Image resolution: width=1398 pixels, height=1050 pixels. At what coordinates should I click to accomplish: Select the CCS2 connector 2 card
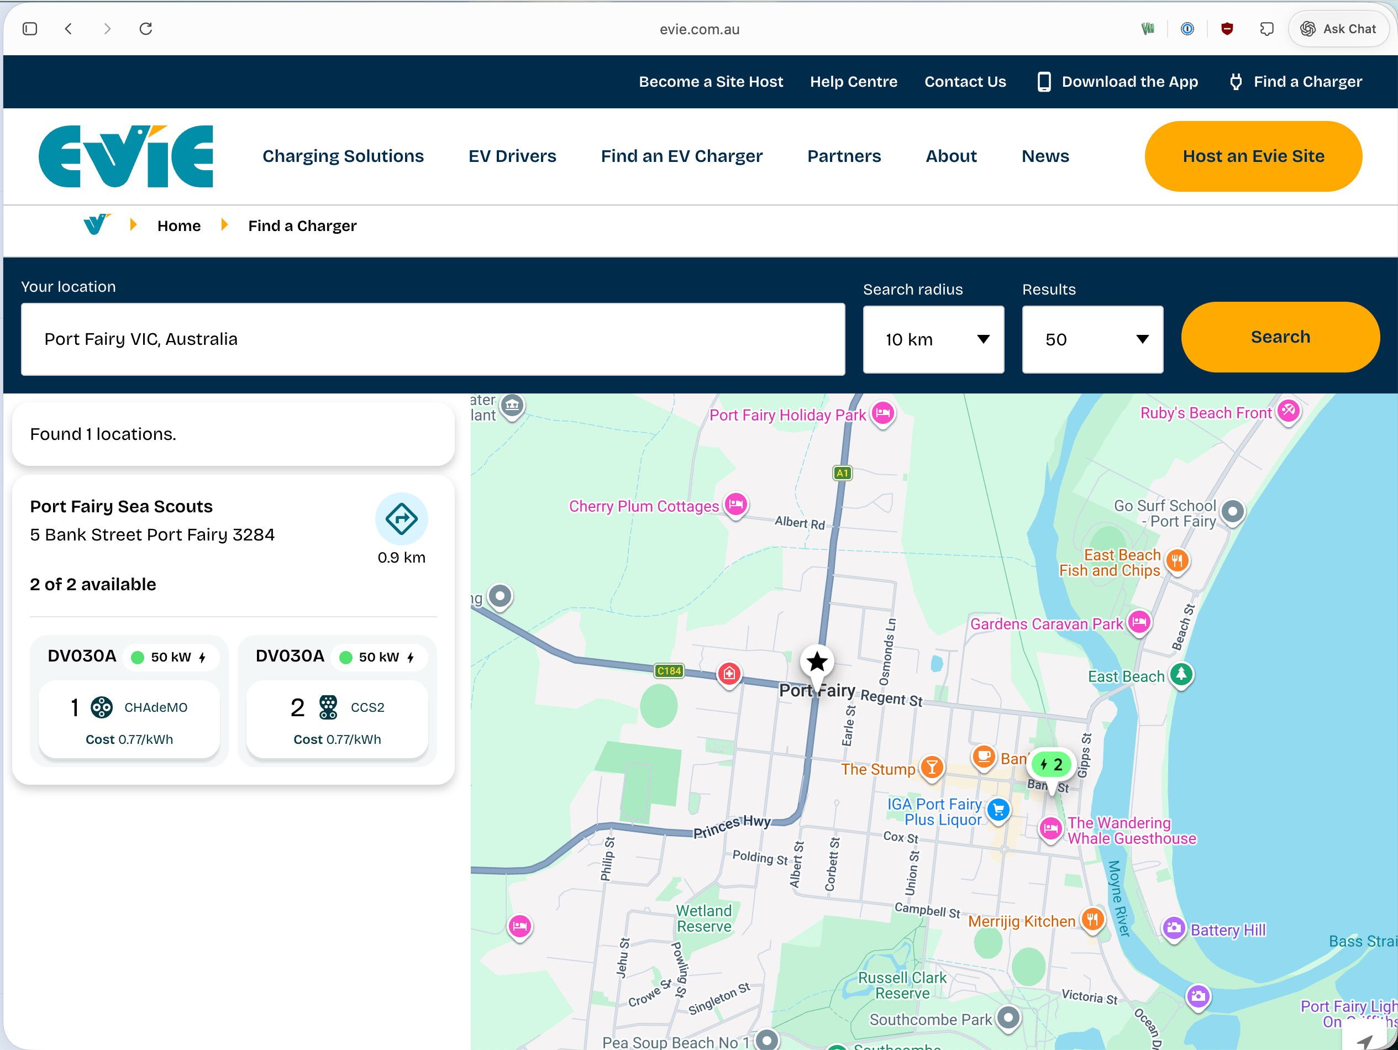click(x=337, y=720)
